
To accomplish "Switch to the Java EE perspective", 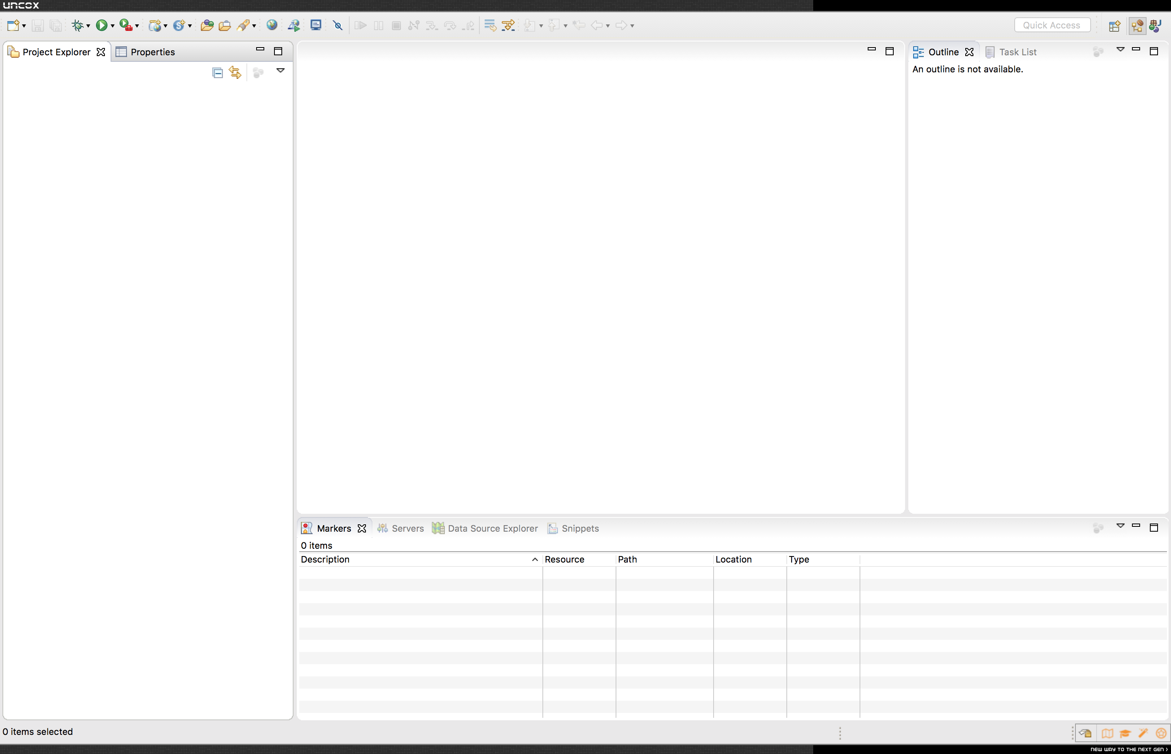I will 1137,26.
